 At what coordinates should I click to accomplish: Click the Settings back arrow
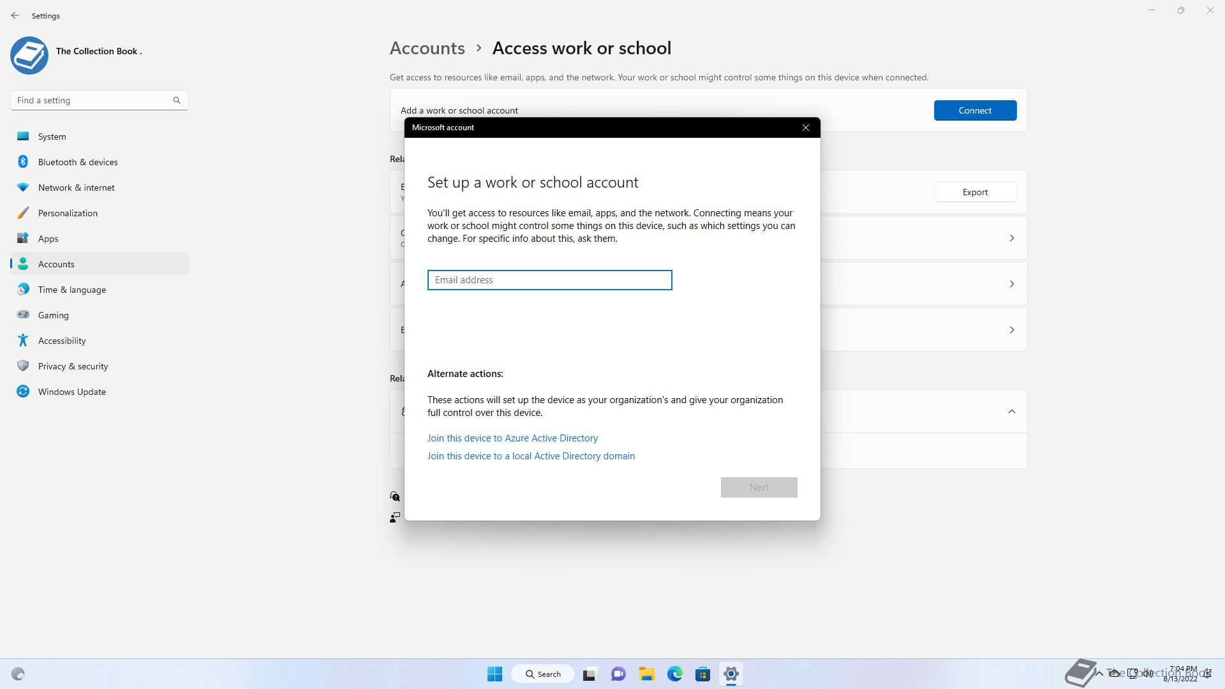click(15, 15)
